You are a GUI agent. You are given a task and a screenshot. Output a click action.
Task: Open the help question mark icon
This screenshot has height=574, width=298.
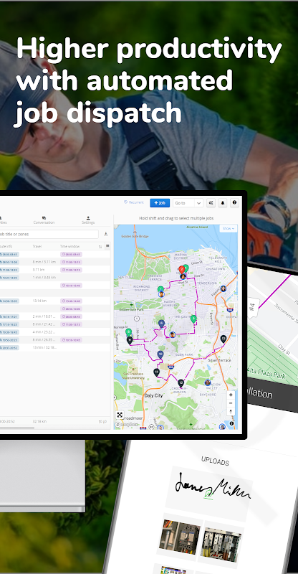[234, 203]
